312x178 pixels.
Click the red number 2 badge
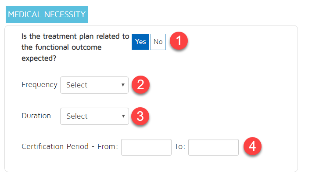(x=141, y=85)
